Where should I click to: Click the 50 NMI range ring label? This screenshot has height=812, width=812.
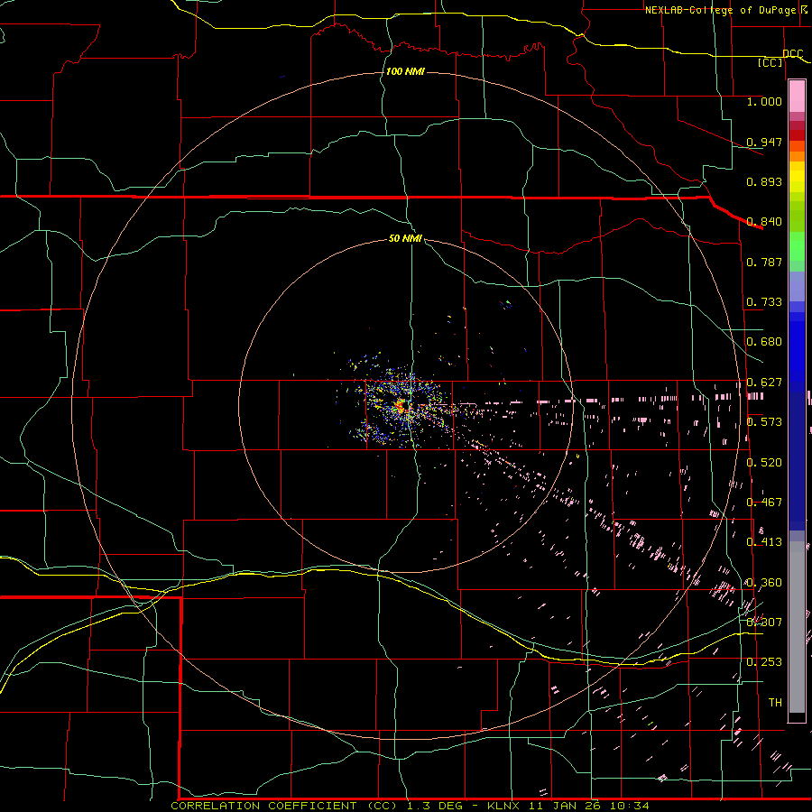click(405, 238)
